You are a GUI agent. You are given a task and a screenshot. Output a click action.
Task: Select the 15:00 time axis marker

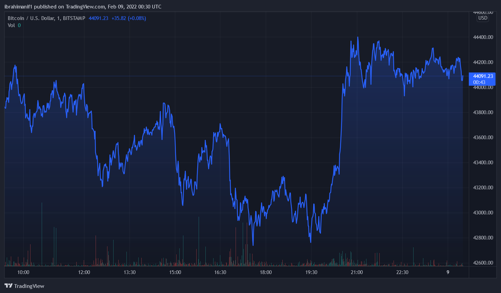(x=175, y=272)
